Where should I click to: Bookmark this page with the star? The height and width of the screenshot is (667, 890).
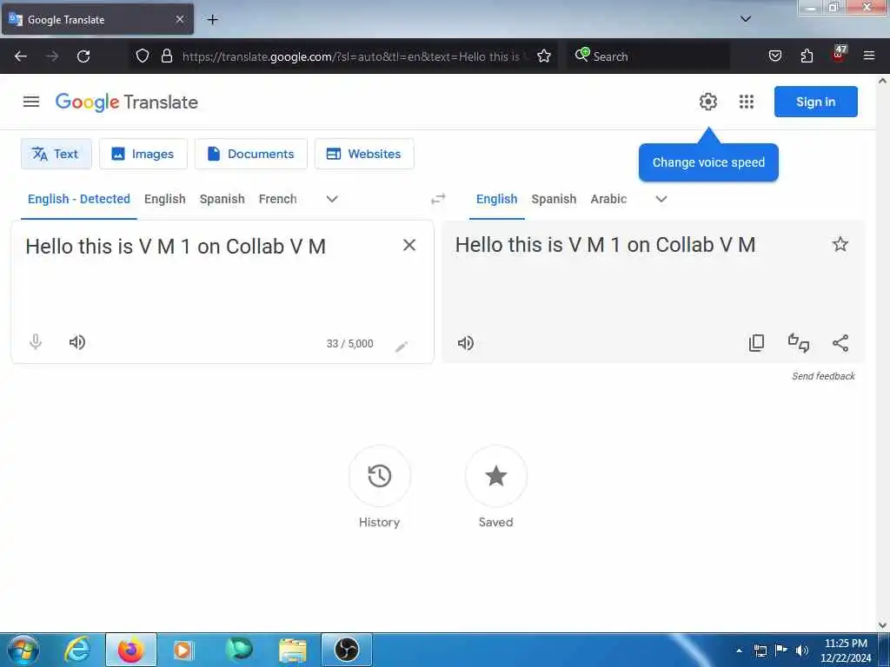pos(544,56)
